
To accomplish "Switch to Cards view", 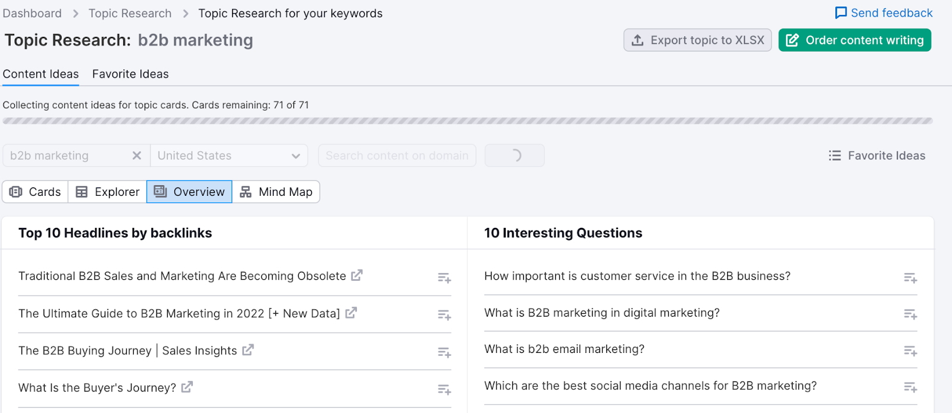I will (36, 192).
